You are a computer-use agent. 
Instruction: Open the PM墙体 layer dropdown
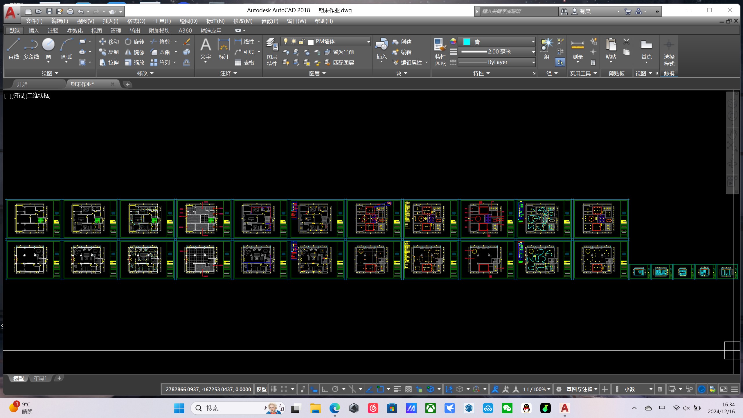(x=368, y=42)
